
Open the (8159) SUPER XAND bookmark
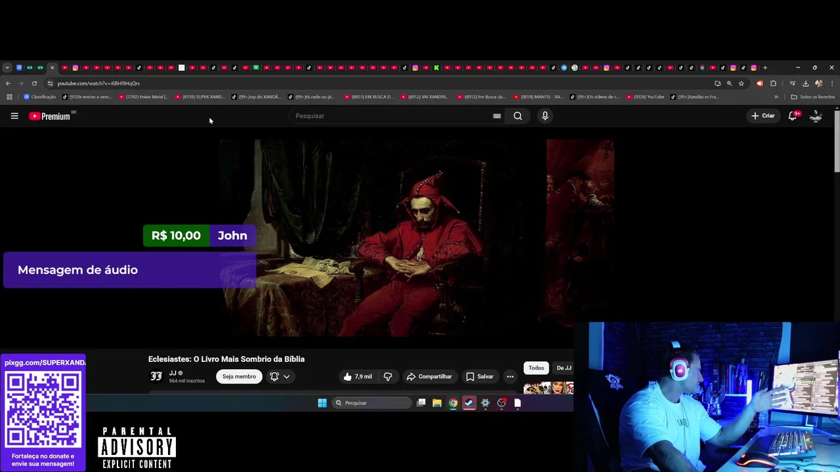pos(199,97)
